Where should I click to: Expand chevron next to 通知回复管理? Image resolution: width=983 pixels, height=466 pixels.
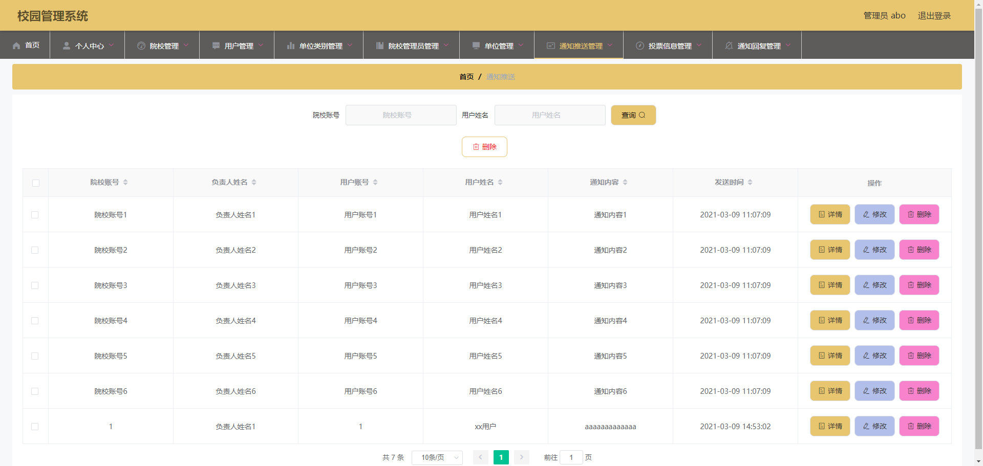tap(788, 45)
